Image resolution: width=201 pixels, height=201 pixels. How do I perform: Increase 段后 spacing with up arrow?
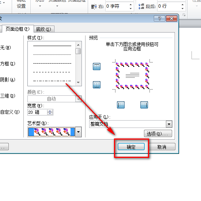182,5
